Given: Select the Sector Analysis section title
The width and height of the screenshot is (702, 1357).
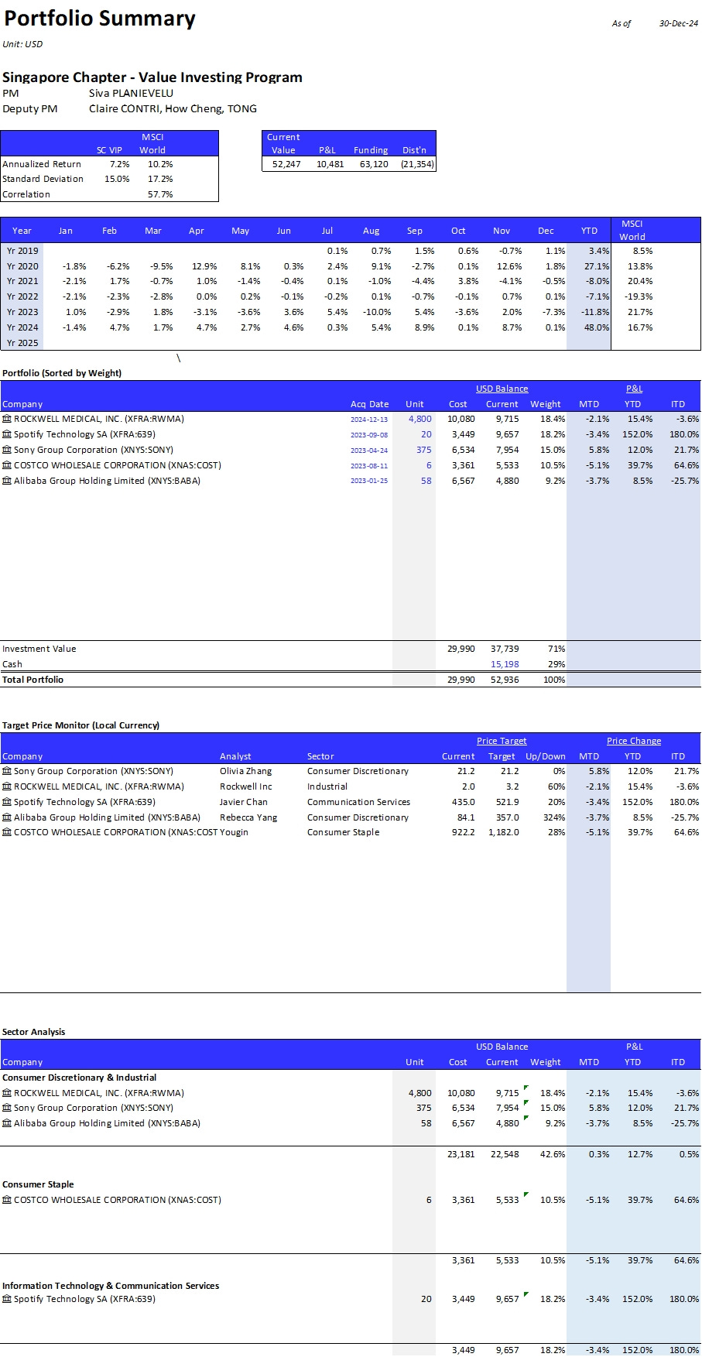Looking at the screenshot, I should click(33, 1032).
